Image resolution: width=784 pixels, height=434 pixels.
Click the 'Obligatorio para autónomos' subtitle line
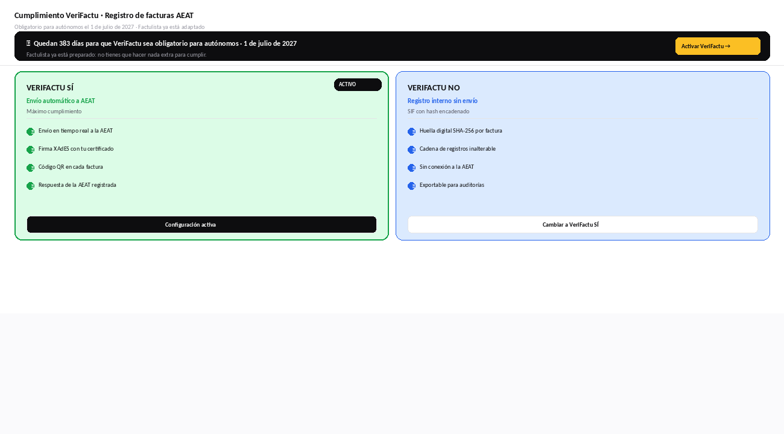click(x=109, y=27)
